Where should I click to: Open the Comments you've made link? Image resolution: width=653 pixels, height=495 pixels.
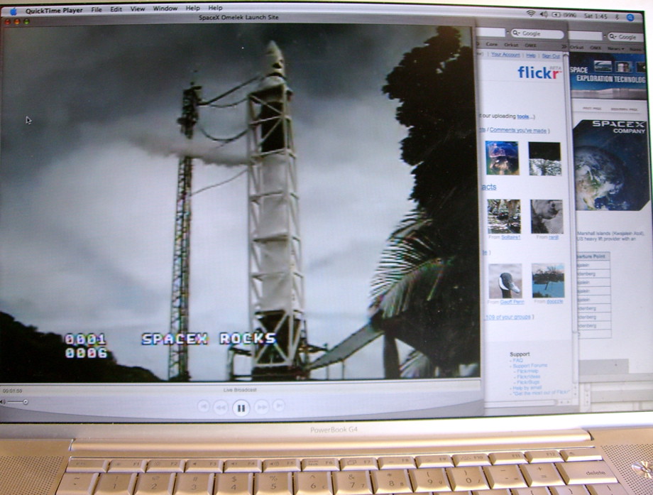(517, 130)
